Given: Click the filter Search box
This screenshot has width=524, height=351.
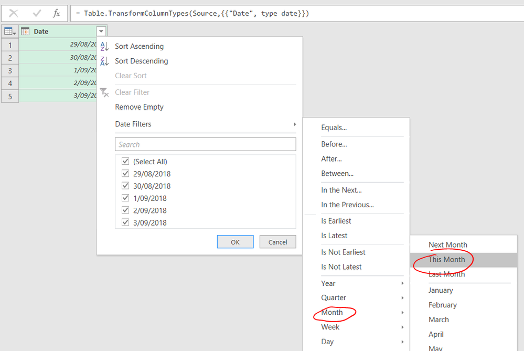Looking at the screenshot, I should point(206,144).
